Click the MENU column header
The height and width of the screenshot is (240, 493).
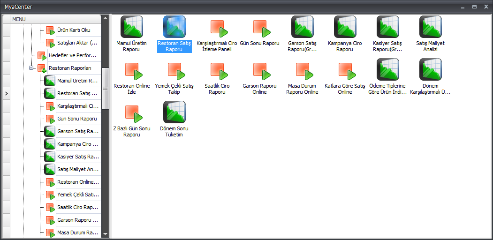(x=56, y=19)
